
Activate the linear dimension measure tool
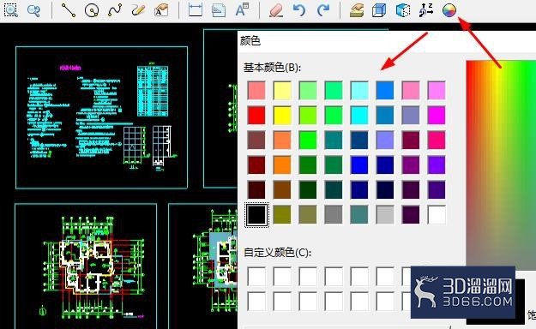(x=196, y=10)
